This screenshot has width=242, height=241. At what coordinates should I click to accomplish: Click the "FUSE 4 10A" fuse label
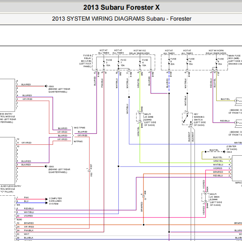coord(145,63)
